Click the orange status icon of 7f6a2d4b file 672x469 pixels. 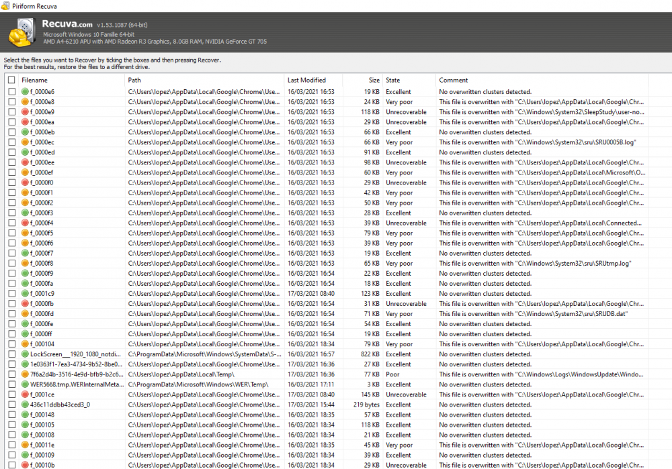tap(25, 374)
